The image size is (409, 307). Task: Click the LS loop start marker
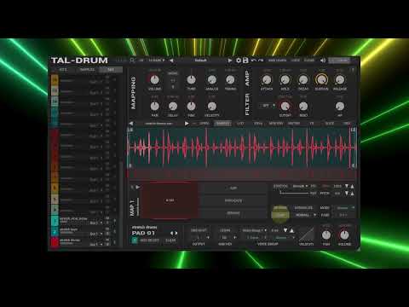pyautogui.click(x=130, y=130)
